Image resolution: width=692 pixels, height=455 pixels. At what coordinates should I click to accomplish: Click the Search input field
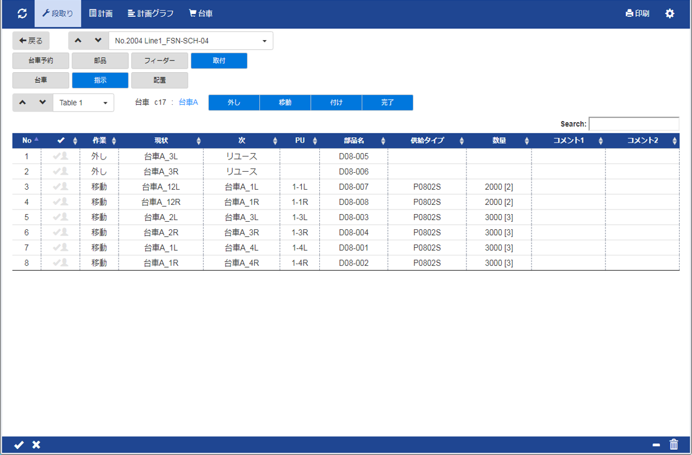(633, 124)
